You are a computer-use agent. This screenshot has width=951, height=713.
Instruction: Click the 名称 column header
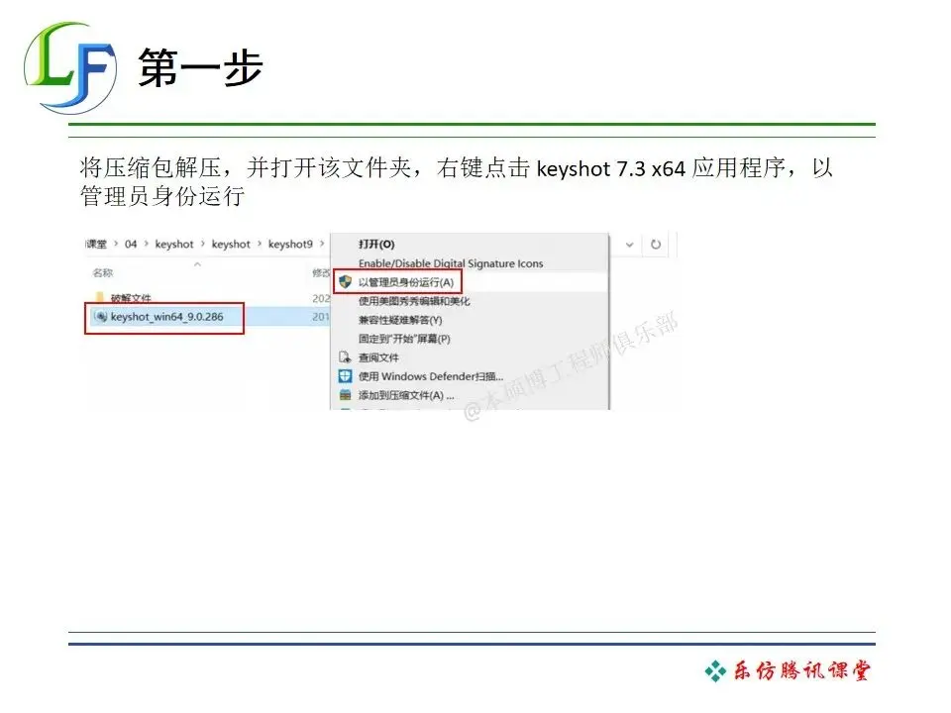[102, 273]
